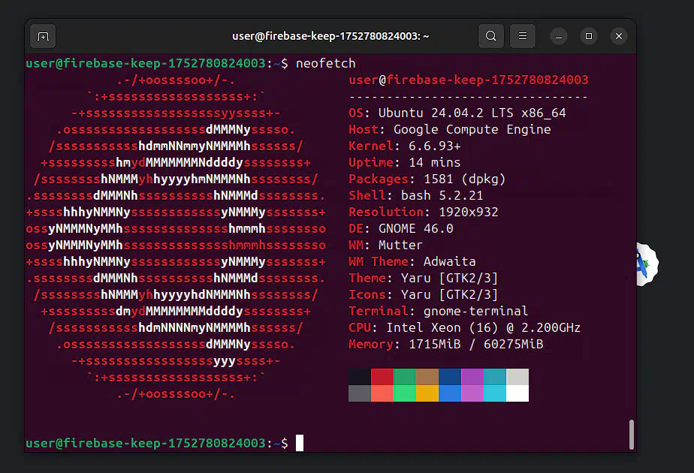Click the terminal scrollbar handle
Image resolution: width=694 pixels, height=473 pixels.
coord(631,435)
